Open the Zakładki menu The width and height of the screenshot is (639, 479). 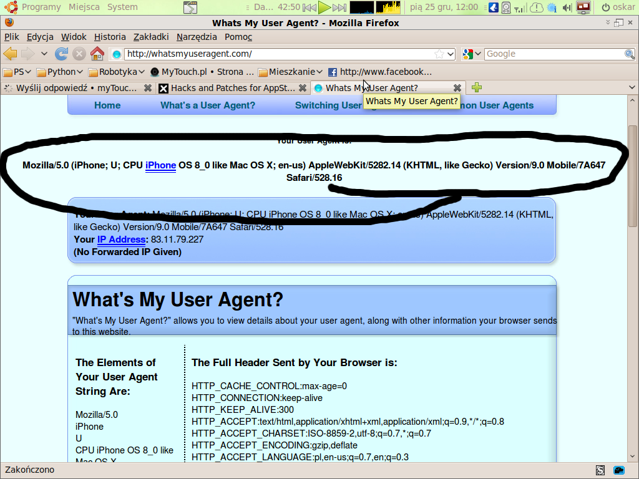point(151,37)
